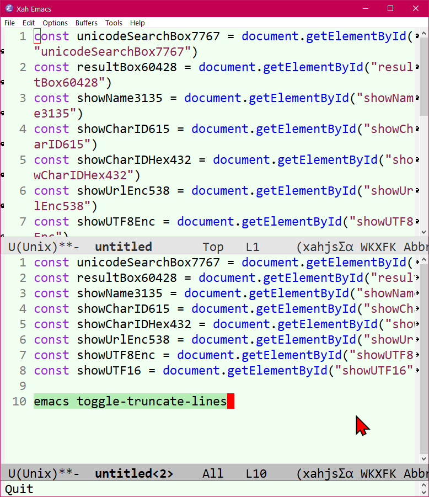This screenshot has width=429, height=497.
Task: Click 'showUrlEnc538' variable in top pane
Action: click(124, 190)
